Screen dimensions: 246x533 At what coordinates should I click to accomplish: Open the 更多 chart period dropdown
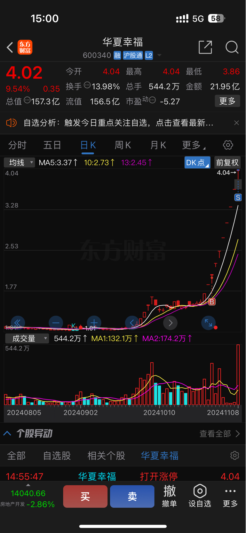pos(194,145)
